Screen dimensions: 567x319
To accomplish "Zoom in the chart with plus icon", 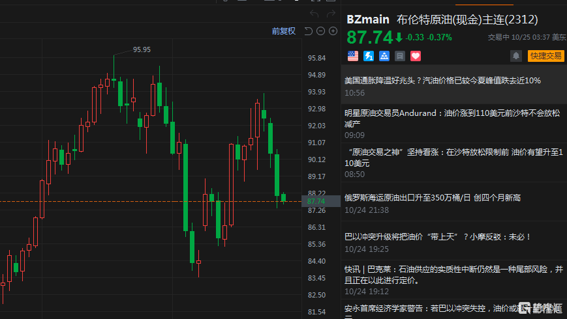I will coord(333,31).
